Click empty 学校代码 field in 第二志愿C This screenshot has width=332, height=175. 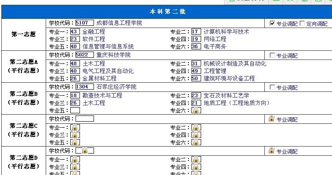coord(84,119)
